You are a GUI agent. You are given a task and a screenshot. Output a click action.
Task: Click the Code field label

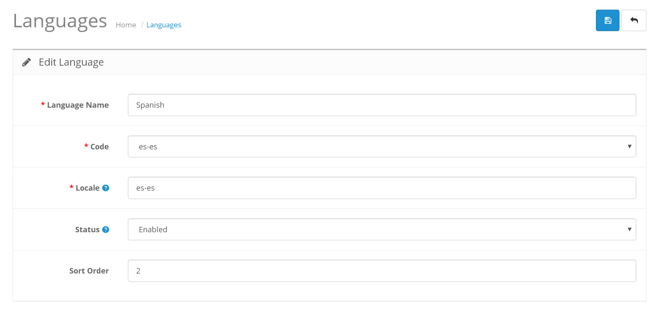click(x=99, y=146)
